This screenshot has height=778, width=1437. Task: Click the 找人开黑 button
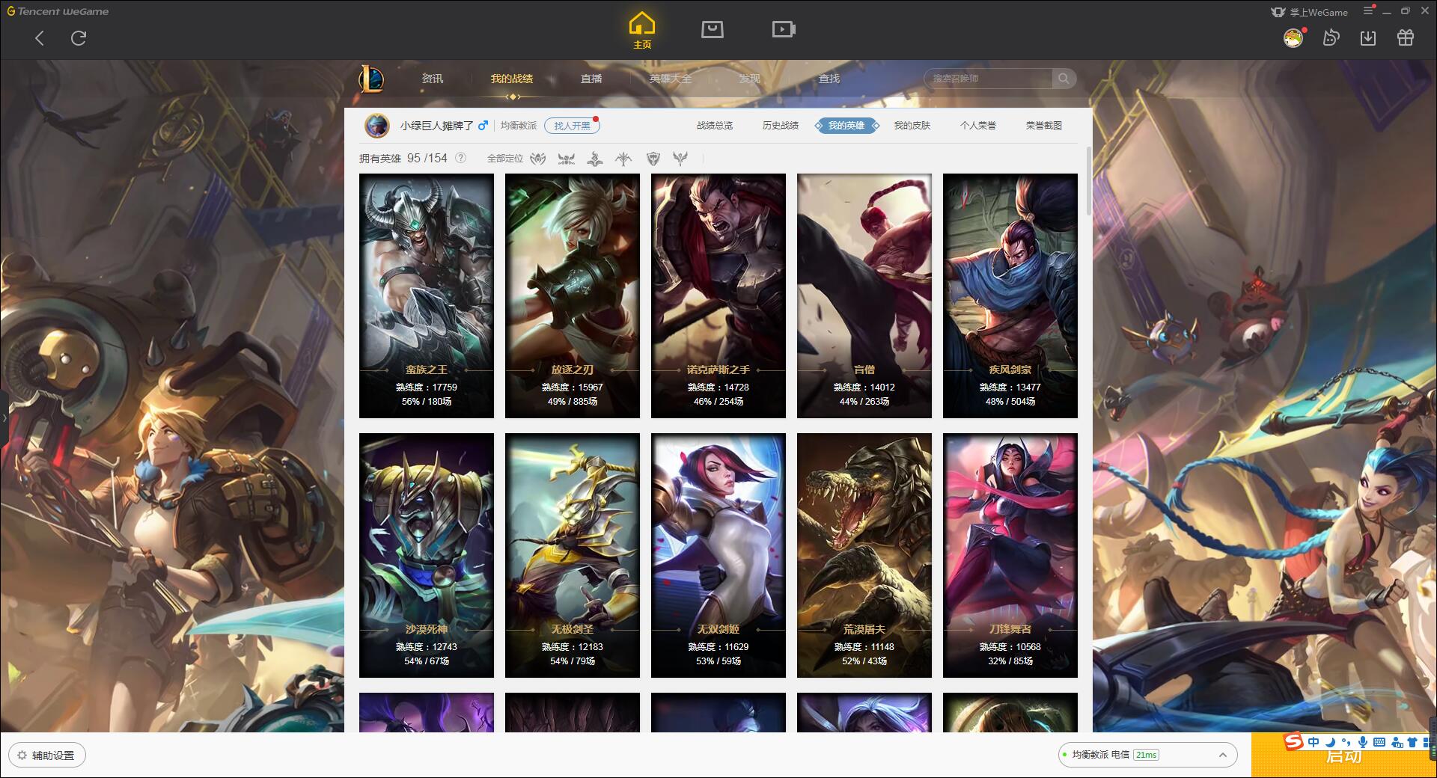pos(572,126)
